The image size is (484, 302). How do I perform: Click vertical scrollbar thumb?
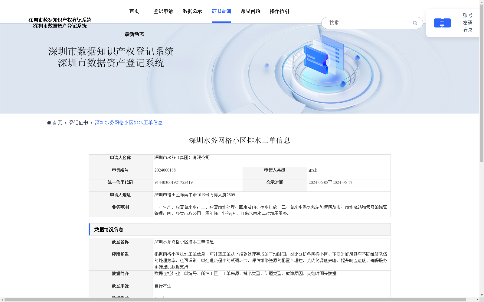482,83
